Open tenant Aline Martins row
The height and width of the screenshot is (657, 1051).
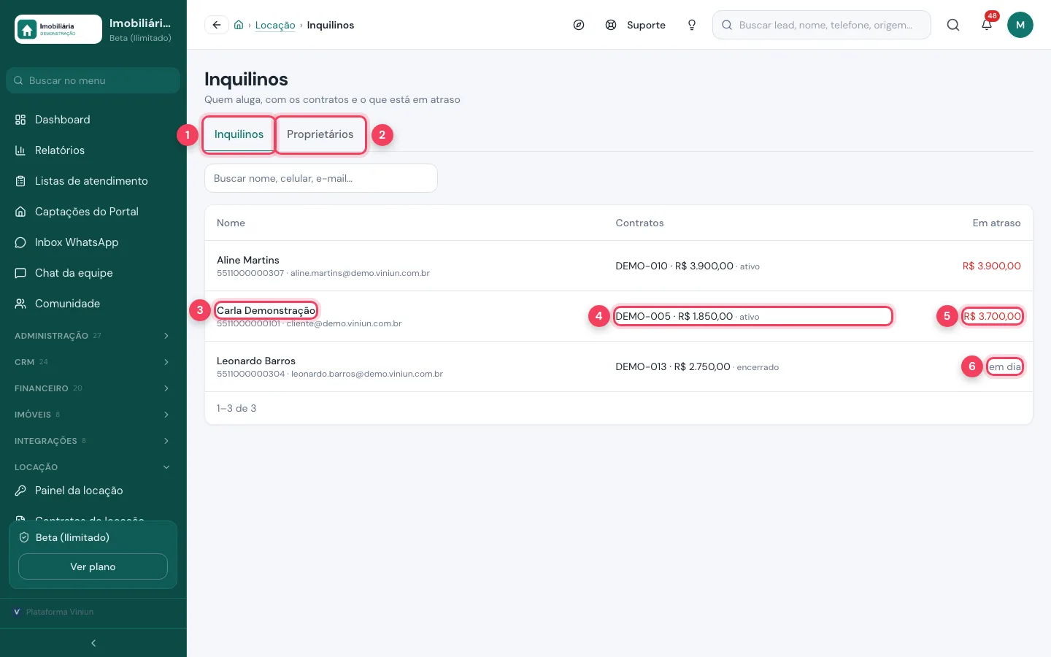click(619, 266)
